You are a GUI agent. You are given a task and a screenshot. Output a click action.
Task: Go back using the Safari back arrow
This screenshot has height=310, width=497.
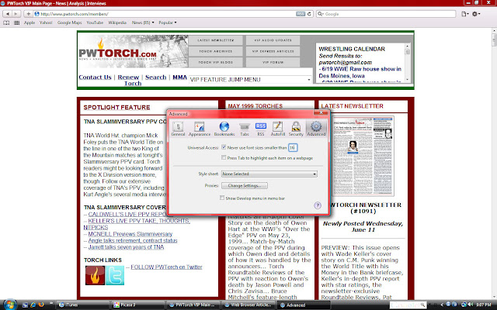tap(7, 14)
